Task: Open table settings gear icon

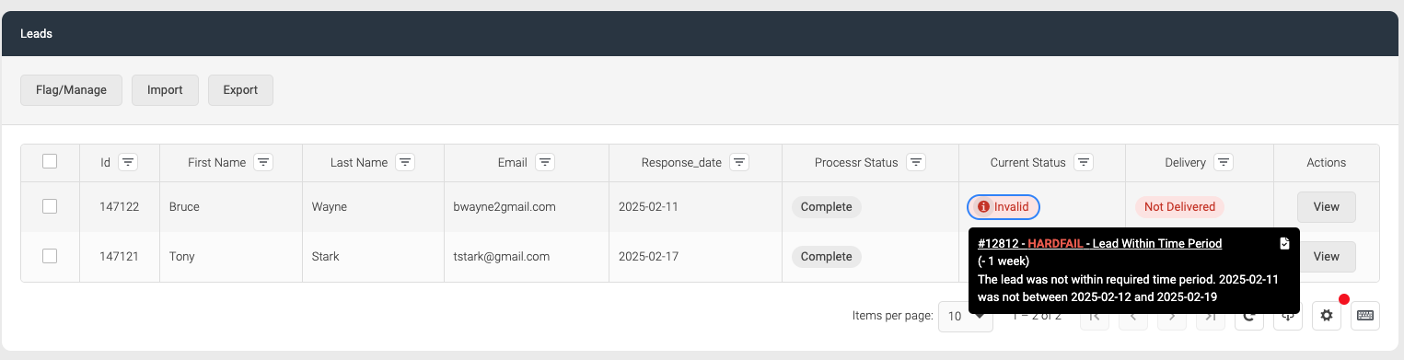Action: click(1327, 316)
